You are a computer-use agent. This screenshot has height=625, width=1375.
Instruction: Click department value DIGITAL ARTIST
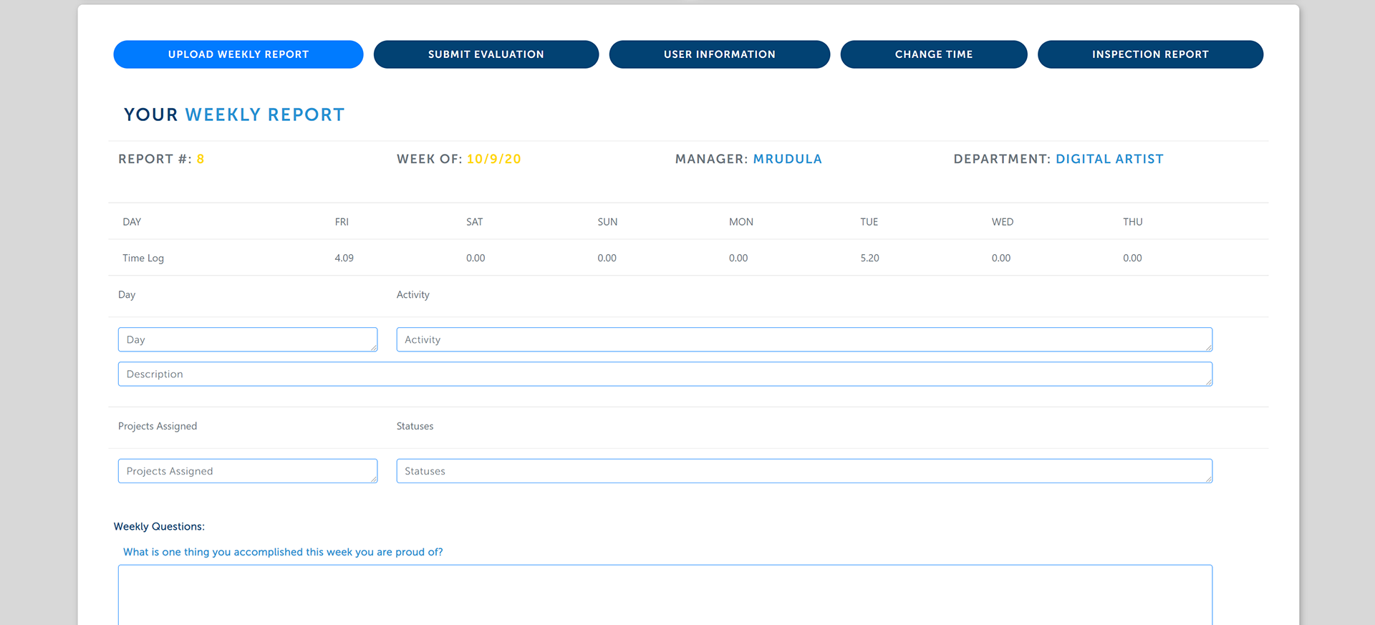click(x=1109, y=159)
